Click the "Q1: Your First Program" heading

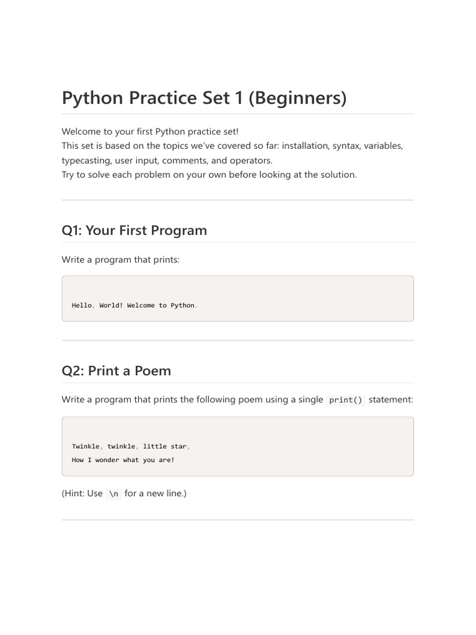click(134, 231)
